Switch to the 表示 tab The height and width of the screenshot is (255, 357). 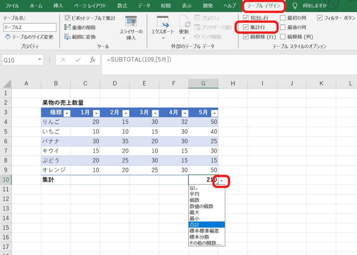(x=187, y=6)
